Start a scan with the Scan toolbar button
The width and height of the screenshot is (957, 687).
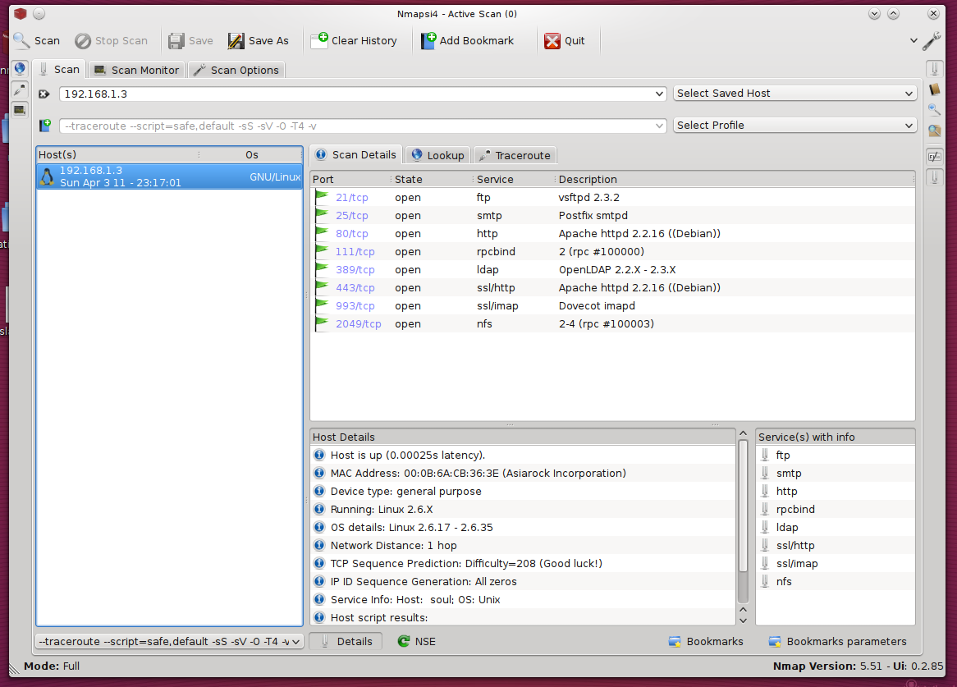37,41
